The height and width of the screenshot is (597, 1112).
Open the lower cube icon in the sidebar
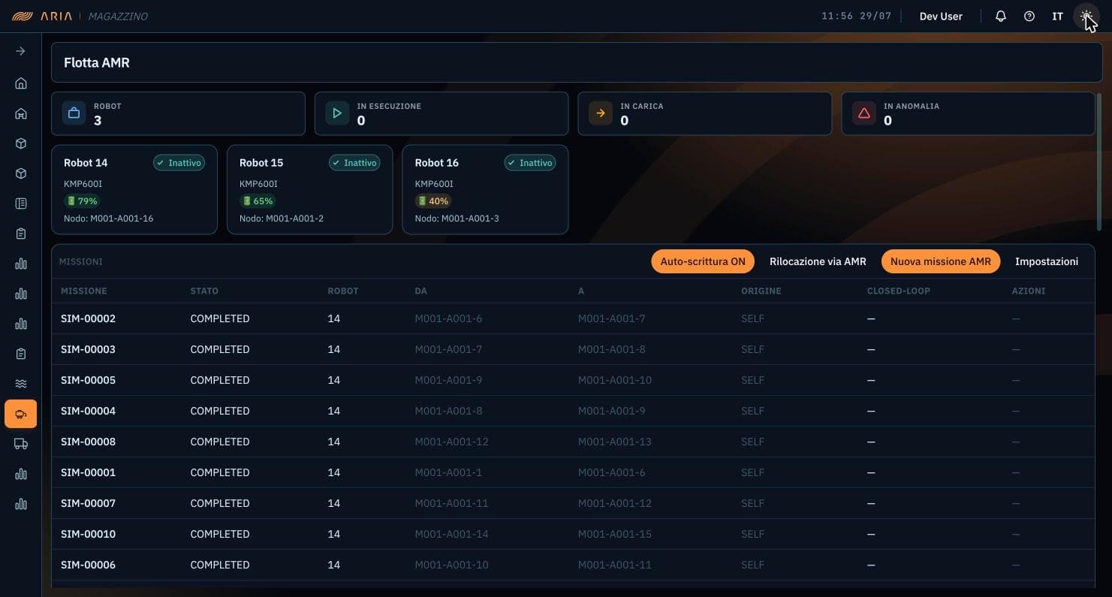click(21, 173)
